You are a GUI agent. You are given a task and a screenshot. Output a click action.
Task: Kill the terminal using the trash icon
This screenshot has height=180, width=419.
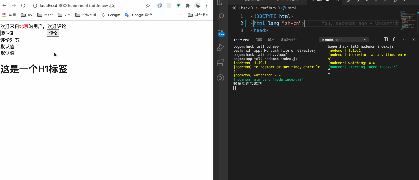tap(395, 39)
